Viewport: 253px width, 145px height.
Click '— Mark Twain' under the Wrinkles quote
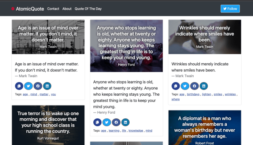[x=183, y=76]
